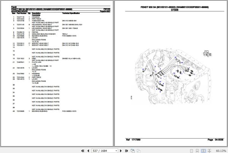Viewport: 228px width, 153px height.
Task: Click part number 72427110 for HOUSING
Action: [x=21, y=17]
